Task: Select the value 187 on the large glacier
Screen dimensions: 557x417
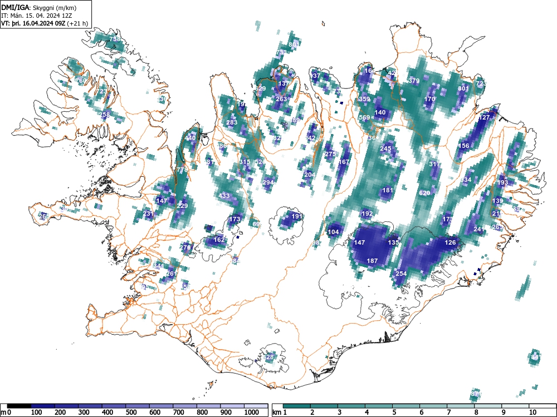Action: 372,261
